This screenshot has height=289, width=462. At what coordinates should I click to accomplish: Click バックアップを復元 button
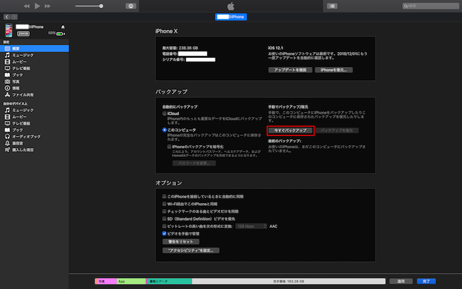point(337,130)
